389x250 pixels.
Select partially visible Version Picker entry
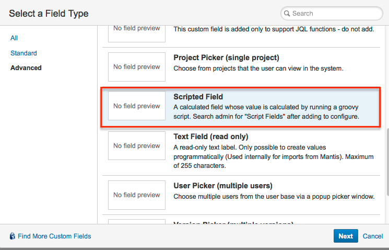click(241, 220)
